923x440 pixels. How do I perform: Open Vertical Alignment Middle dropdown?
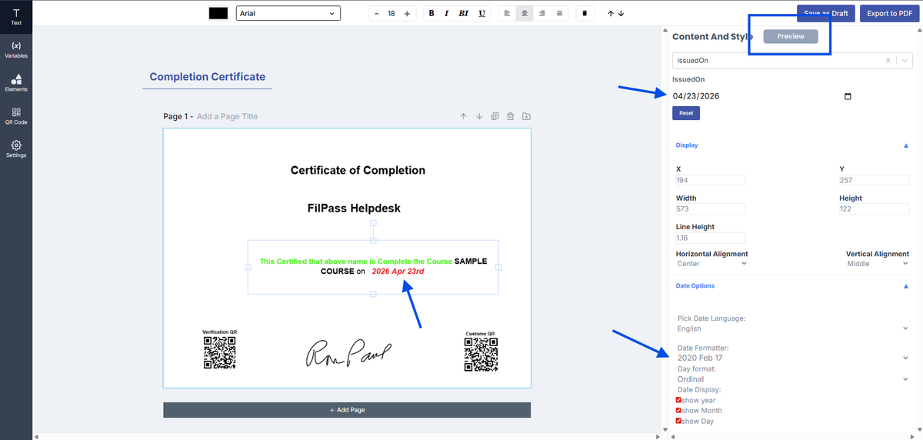pyautogui.click(x=878, y=264)
